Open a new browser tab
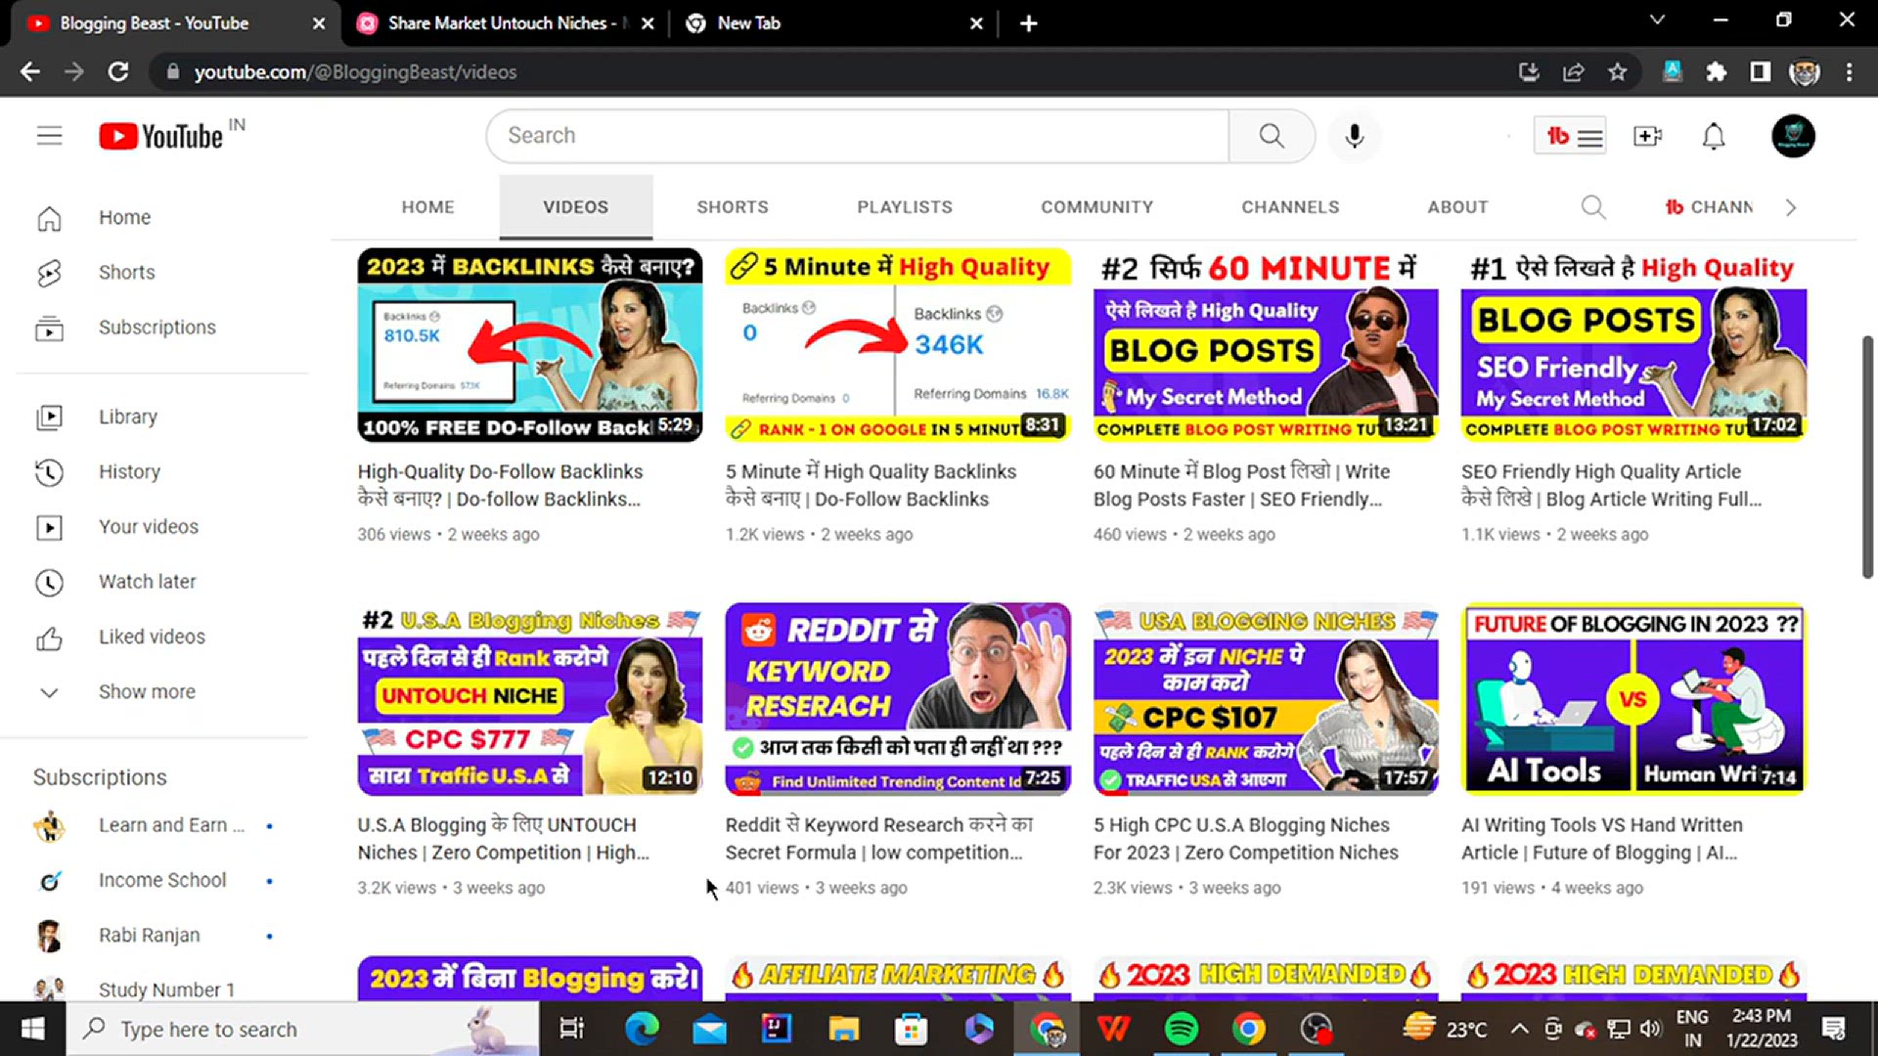This screenshot has width=1878, height=1056. [x=1028, y=23]
